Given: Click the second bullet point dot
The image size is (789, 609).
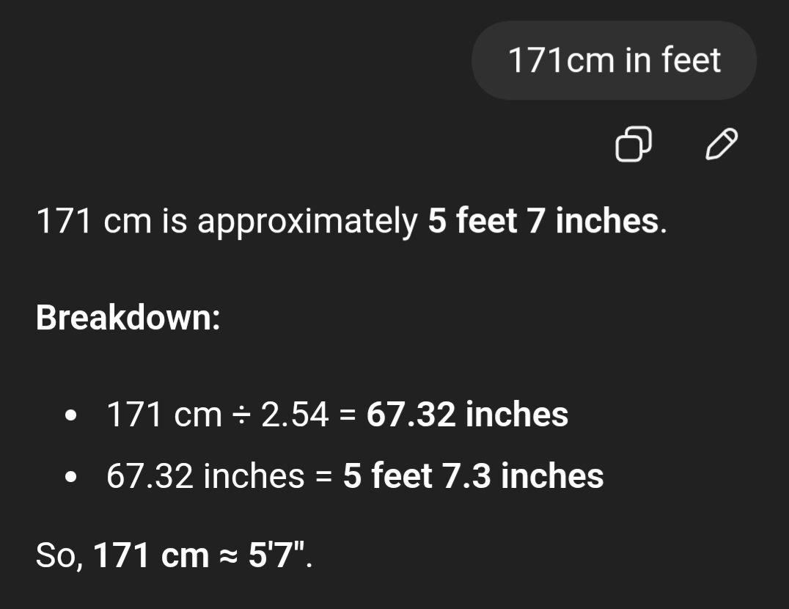Looking at the screenshot, I should coord(70,477).
